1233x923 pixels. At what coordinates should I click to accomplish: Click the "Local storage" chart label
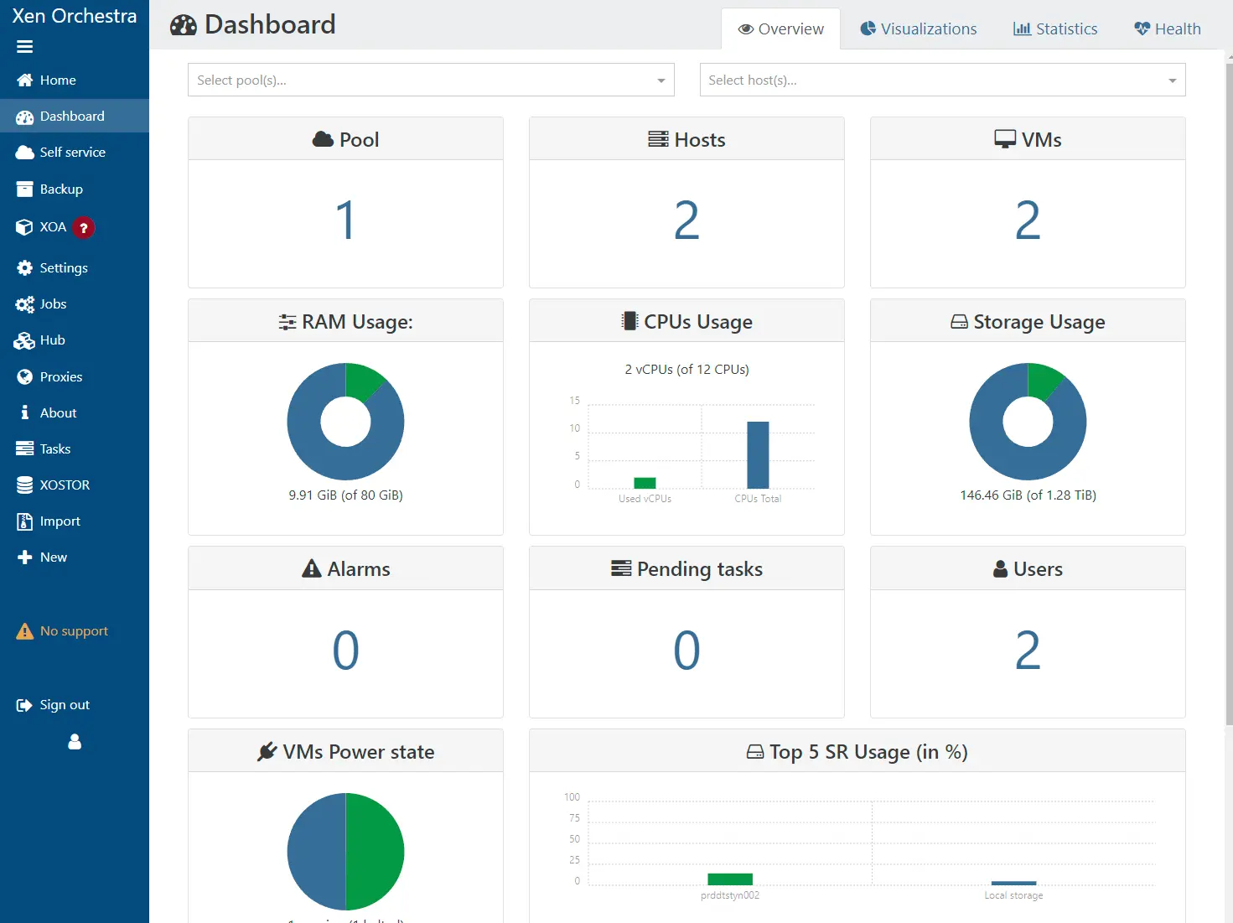(x=1013, y=896)
